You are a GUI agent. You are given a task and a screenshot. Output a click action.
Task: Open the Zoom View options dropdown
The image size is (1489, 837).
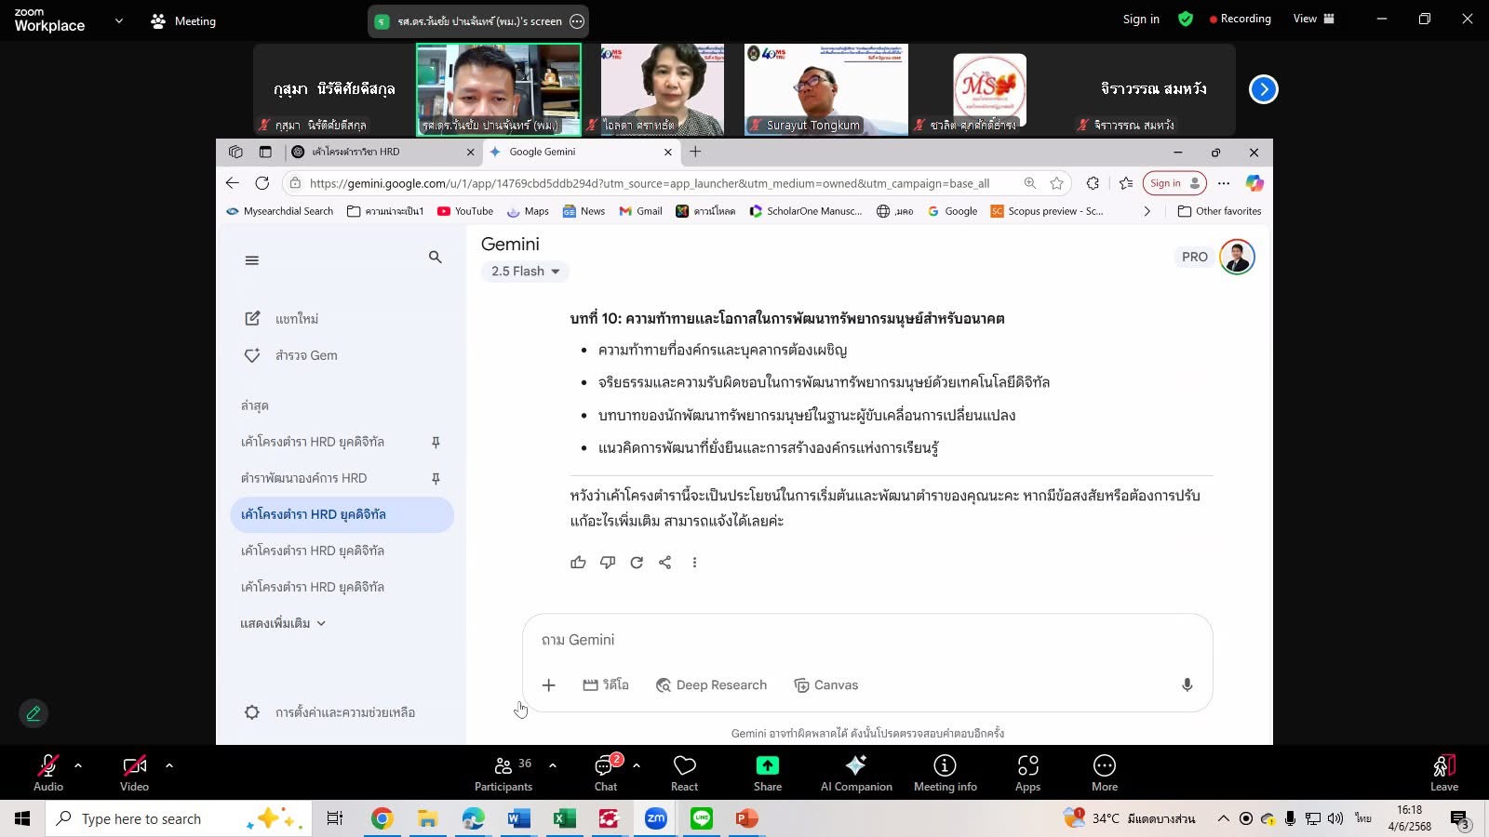(x=1313, y=19)
